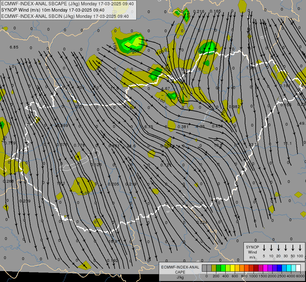Pick the pure yellow CAPE legend swatch
Image resolution: width=306 pixels, height=282 pixels.
(233, 268)
